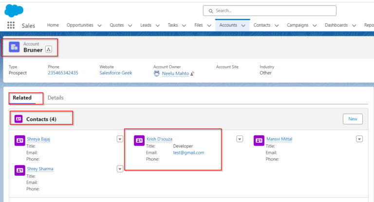Click Shreya Bajaj's contact icon
Viewport: 374px width, 202px height.
19,140
